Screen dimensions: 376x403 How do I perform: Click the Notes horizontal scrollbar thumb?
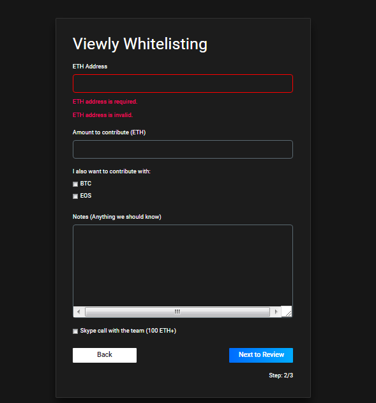pos(177,312)
